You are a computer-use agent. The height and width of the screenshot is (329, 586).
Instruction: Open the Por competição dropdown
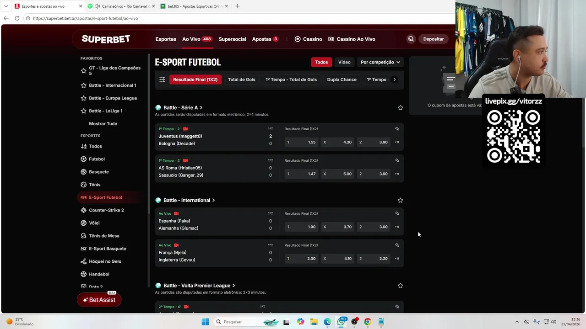[380, 62]
